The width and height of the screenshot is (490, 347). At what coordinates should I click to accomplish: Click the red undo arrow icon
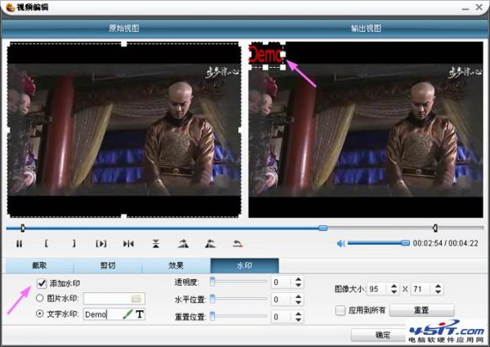238,243
